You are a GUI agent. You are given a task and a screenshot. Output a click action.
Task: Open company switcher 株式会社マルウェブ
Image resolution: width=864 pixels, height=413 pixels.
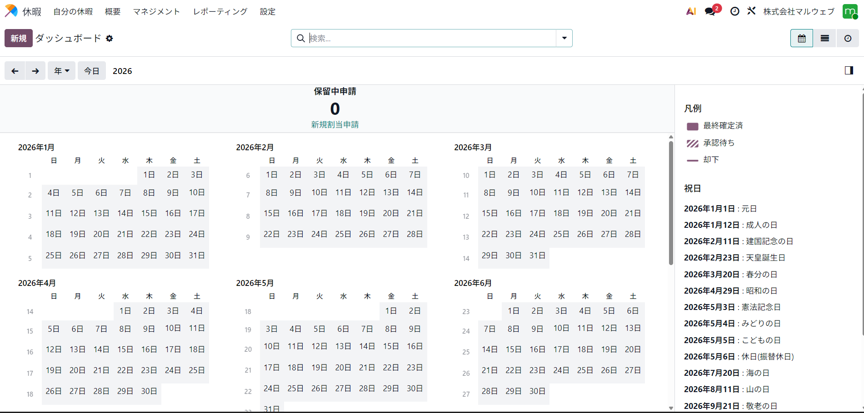[x=799, y=11]
